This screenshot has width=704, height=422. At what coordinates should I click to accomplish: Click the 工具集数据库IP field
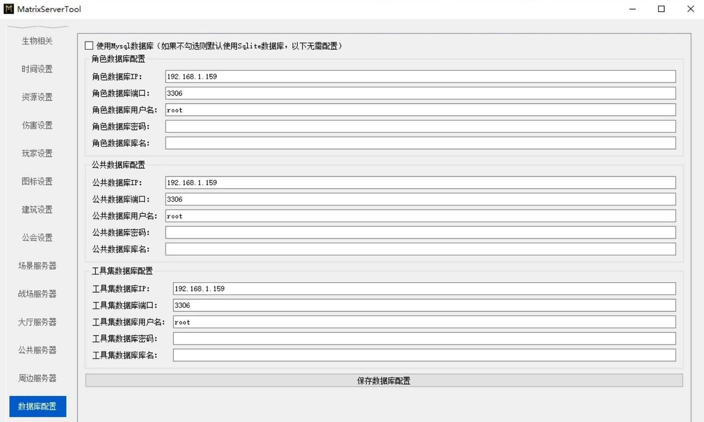pyautogui.click(x=424, y=289)
